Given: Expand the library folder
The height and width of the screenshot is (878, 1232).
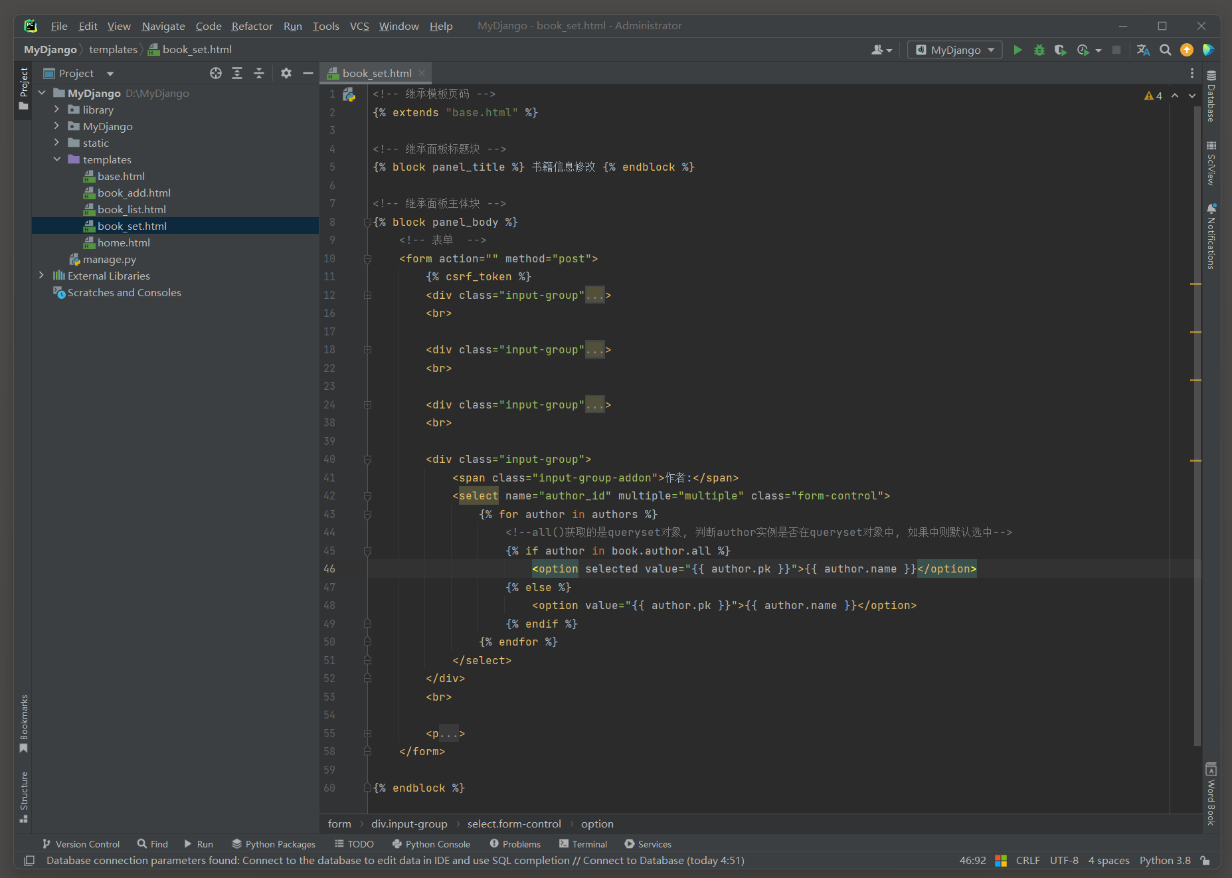Looking at the screenshot, I should point(56,110).
